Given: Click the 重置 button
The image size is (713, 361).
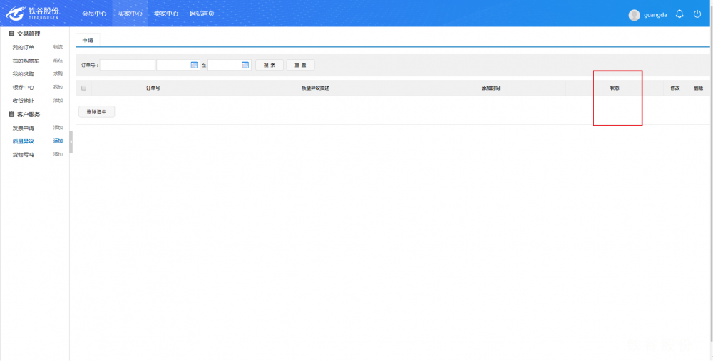Looking at the screenshot, I should [x=300, y=65].
